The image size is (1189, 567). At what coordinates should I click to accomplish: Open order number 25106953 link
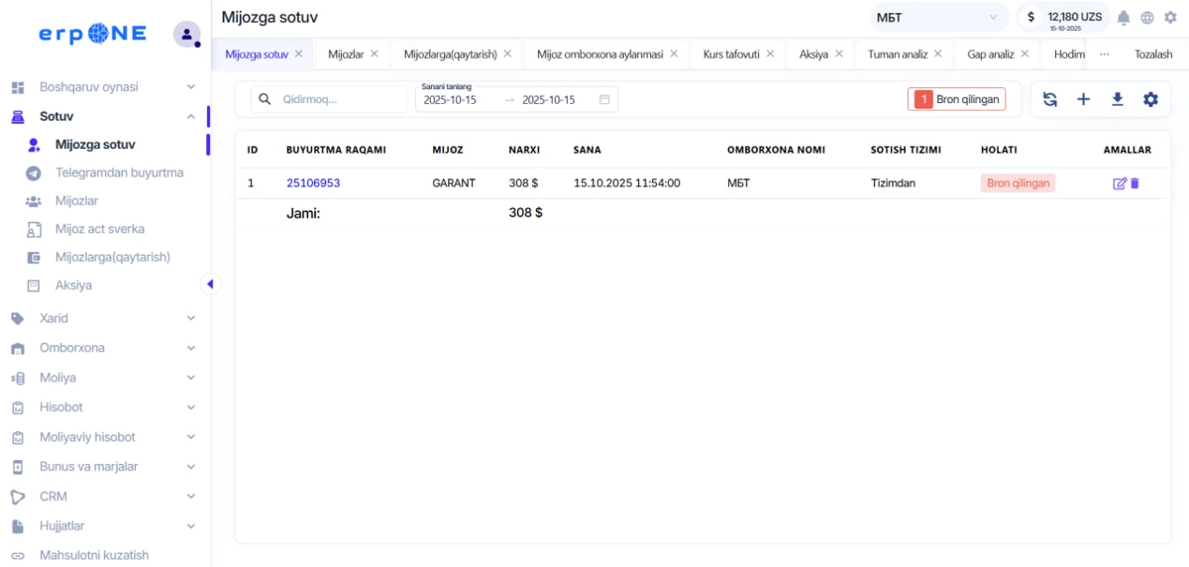tap(313, 183)
